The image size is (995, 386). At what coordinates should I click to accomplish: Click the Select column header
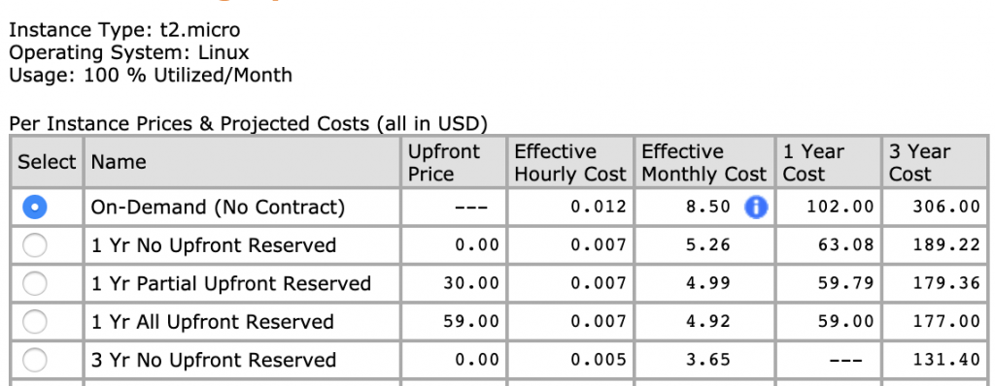(47, 162)
